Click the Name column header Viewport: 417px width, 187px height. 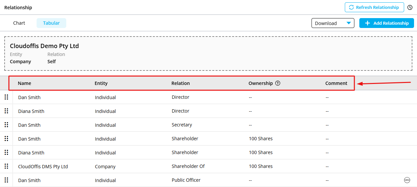(24, 83)
